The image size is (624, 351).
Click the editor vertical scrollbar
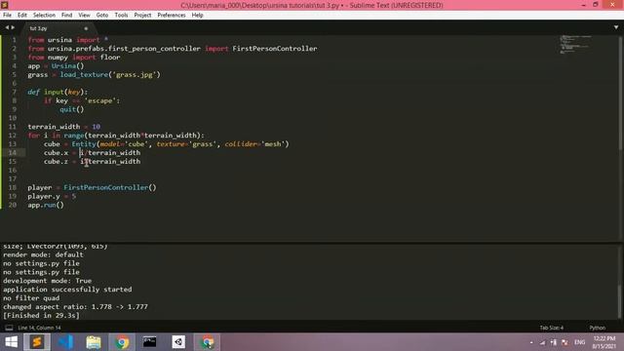620,94
